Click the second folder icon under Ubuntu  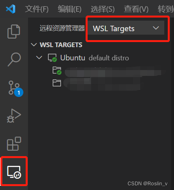(x=57, y=83)
